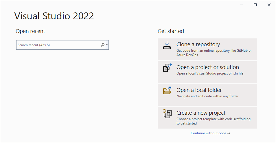
Task: Click the Open a project or solution icon
Action: click(x=167, y=68)
